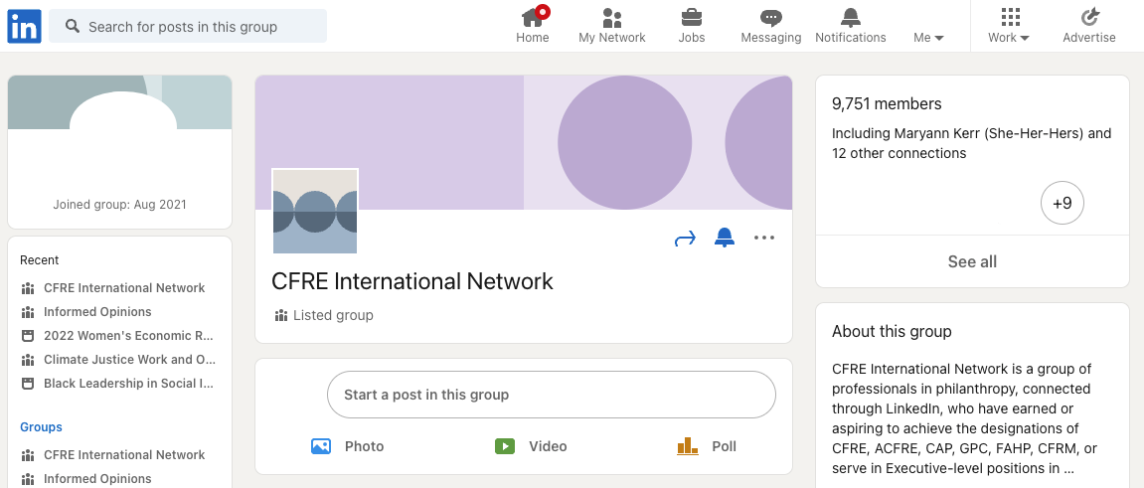
Task: Expand the Work dropdown arrow
Action: tap(1025, 38)
